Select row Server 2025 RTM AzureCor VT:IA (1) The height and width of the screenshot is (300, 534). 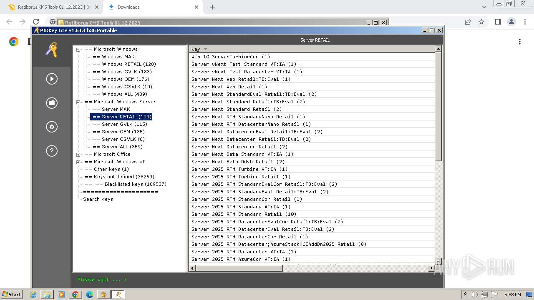click(312, 259)
